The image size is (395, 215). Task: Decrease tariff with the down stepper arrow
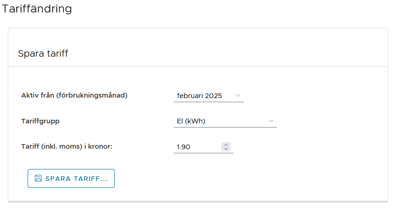click(x=226, y=149)
